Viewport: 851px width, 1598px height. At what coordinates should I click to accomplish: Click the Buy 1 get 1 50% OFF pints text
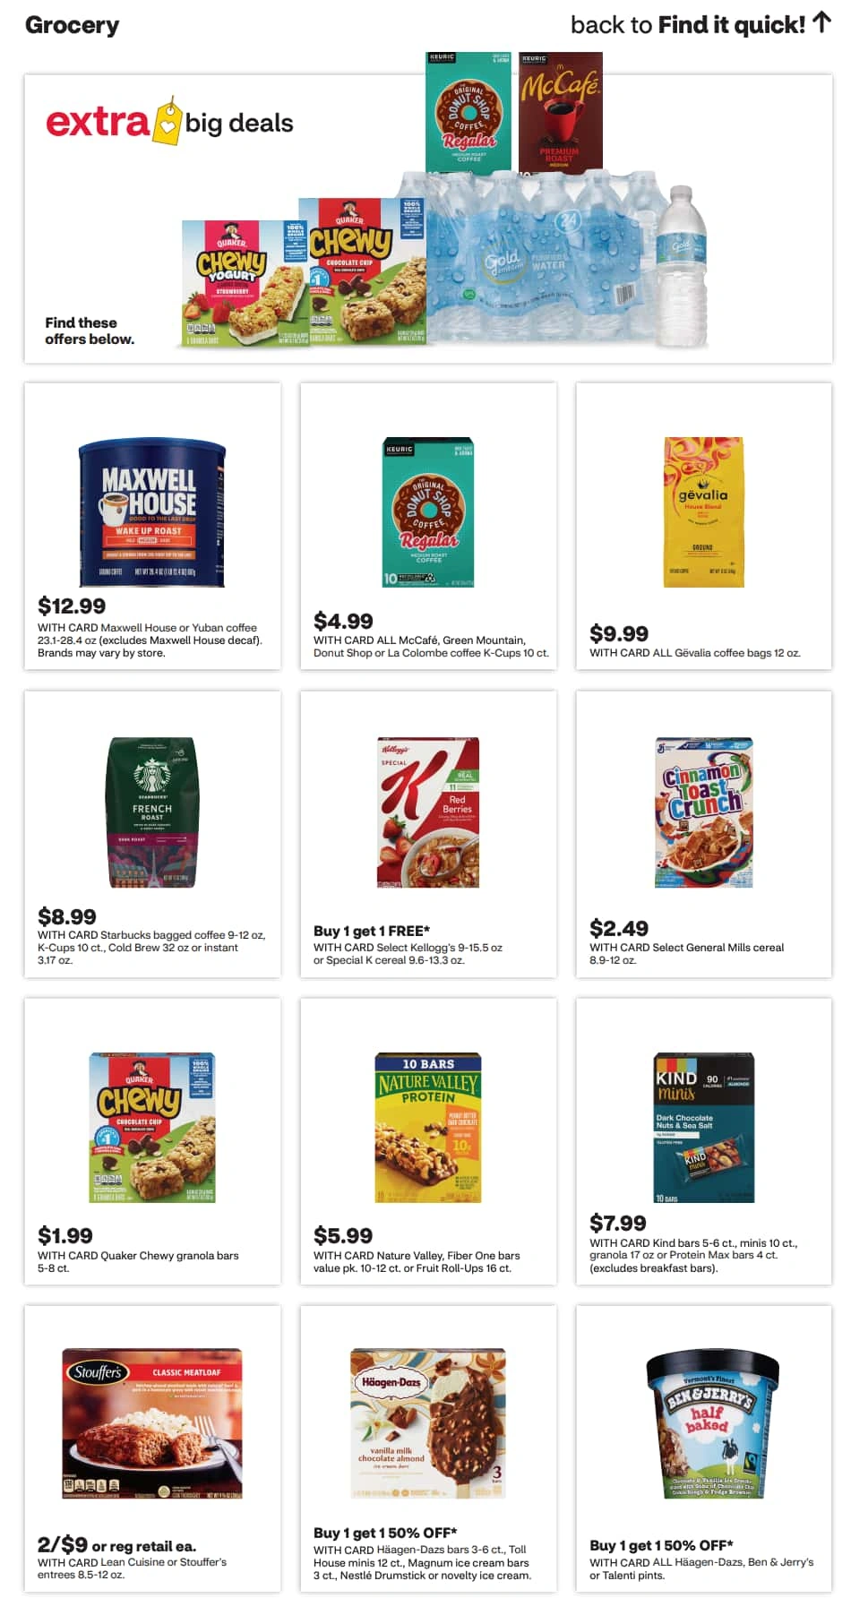click(x=661, y=1545)
